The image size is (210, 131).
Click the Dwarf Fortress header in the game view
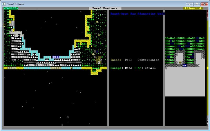[x=105, y=8]
